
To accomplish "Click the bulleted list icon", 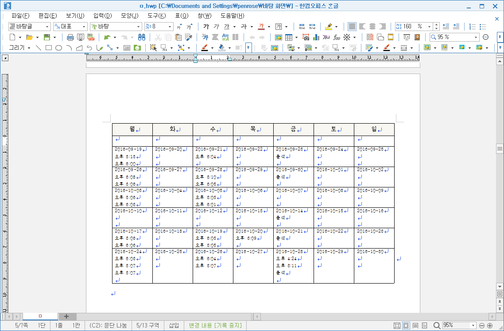I will [482, 27].
